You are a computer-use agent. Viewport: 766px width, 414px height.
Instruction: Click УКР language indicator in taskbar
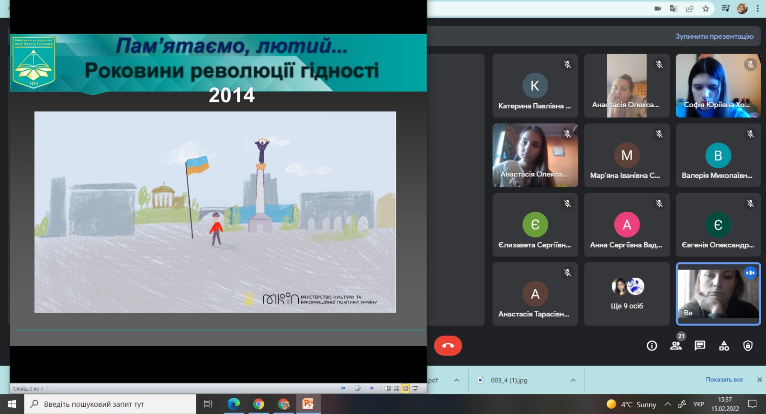[x=698, y=404]
